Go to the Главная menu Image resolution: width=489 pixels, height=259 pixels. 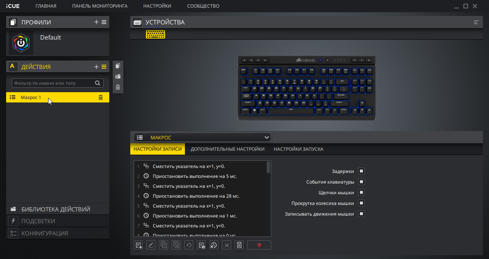point(46,6)
